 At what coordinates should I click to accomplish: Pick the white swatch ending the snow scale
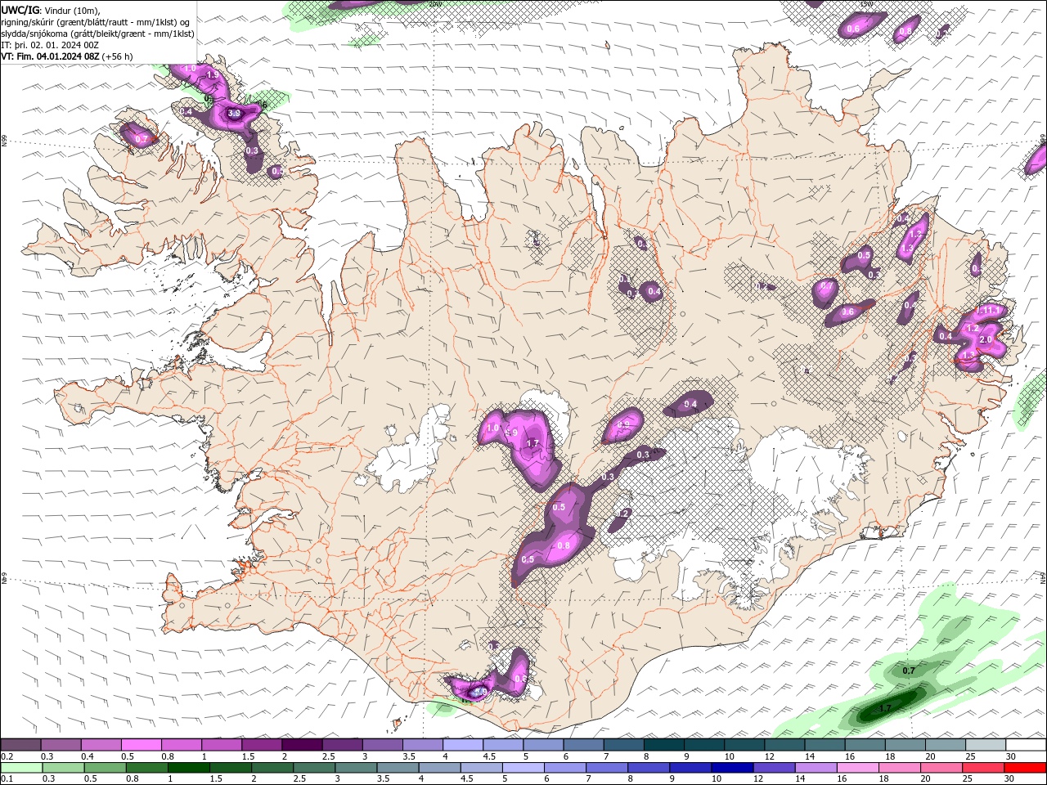tap(1026, 745)
